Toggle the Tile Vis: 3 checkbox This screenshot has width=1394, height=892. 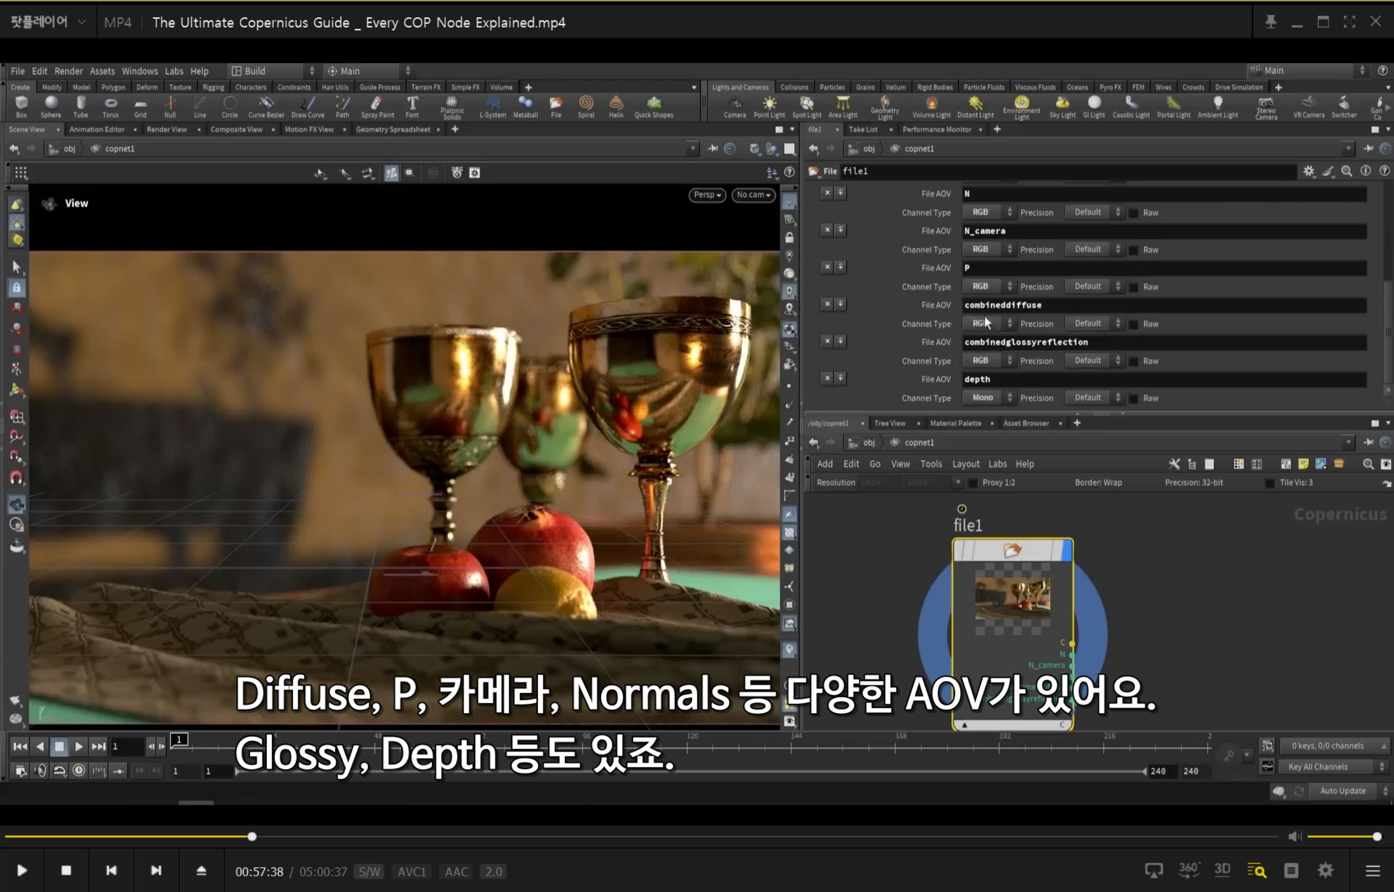click(x=1270, y=482)
